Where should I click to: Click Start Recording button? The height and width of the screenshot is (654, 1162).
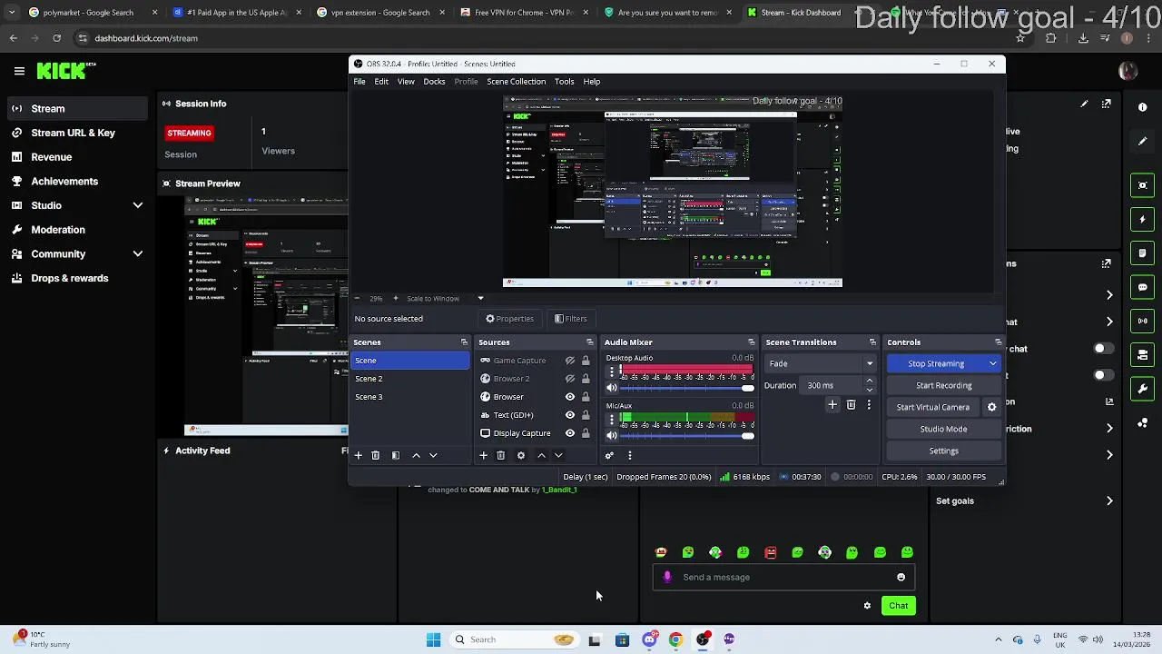tap(943, 385)
